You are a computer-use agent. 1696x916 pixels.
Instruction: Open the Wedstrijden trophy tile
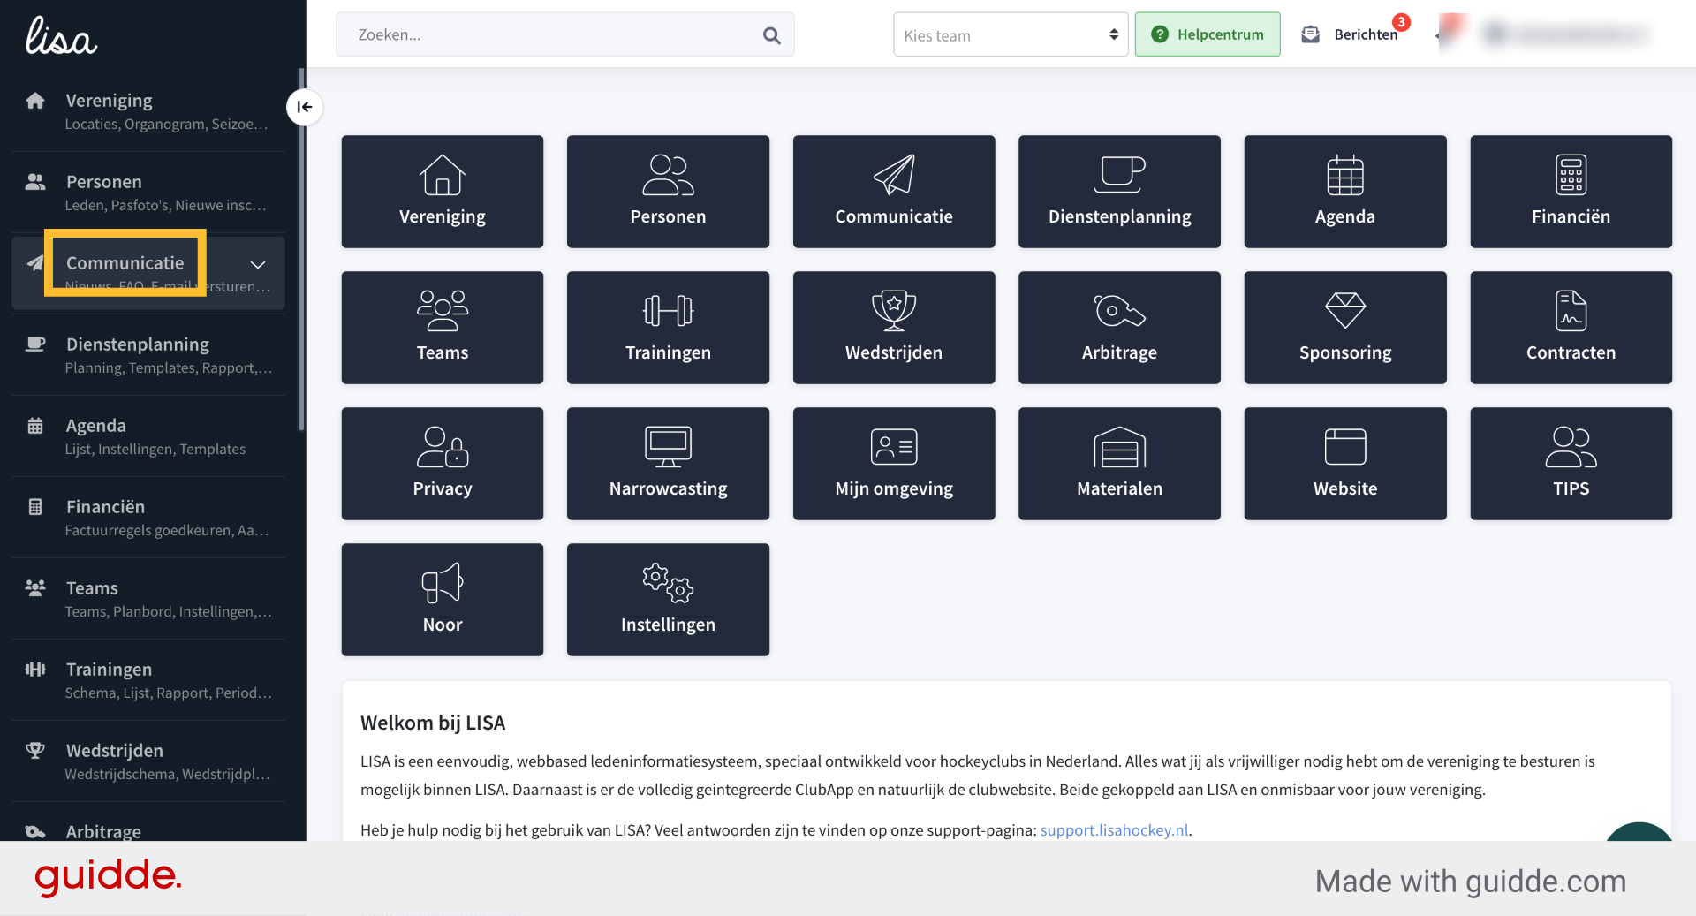click(x=894, y=328)
